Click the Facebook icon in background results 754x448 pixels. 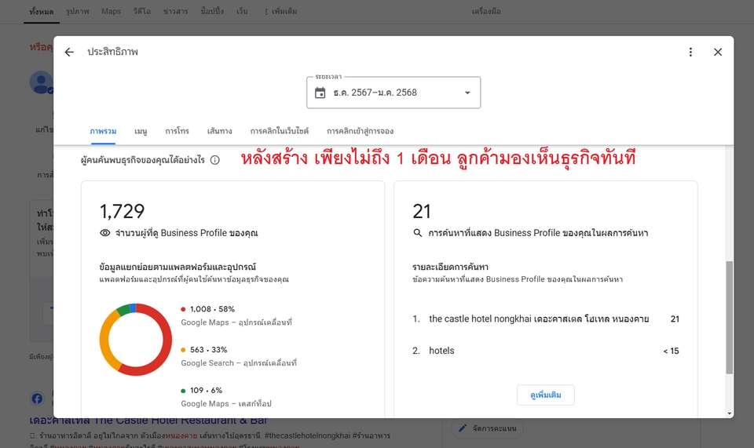click(37, 399)
